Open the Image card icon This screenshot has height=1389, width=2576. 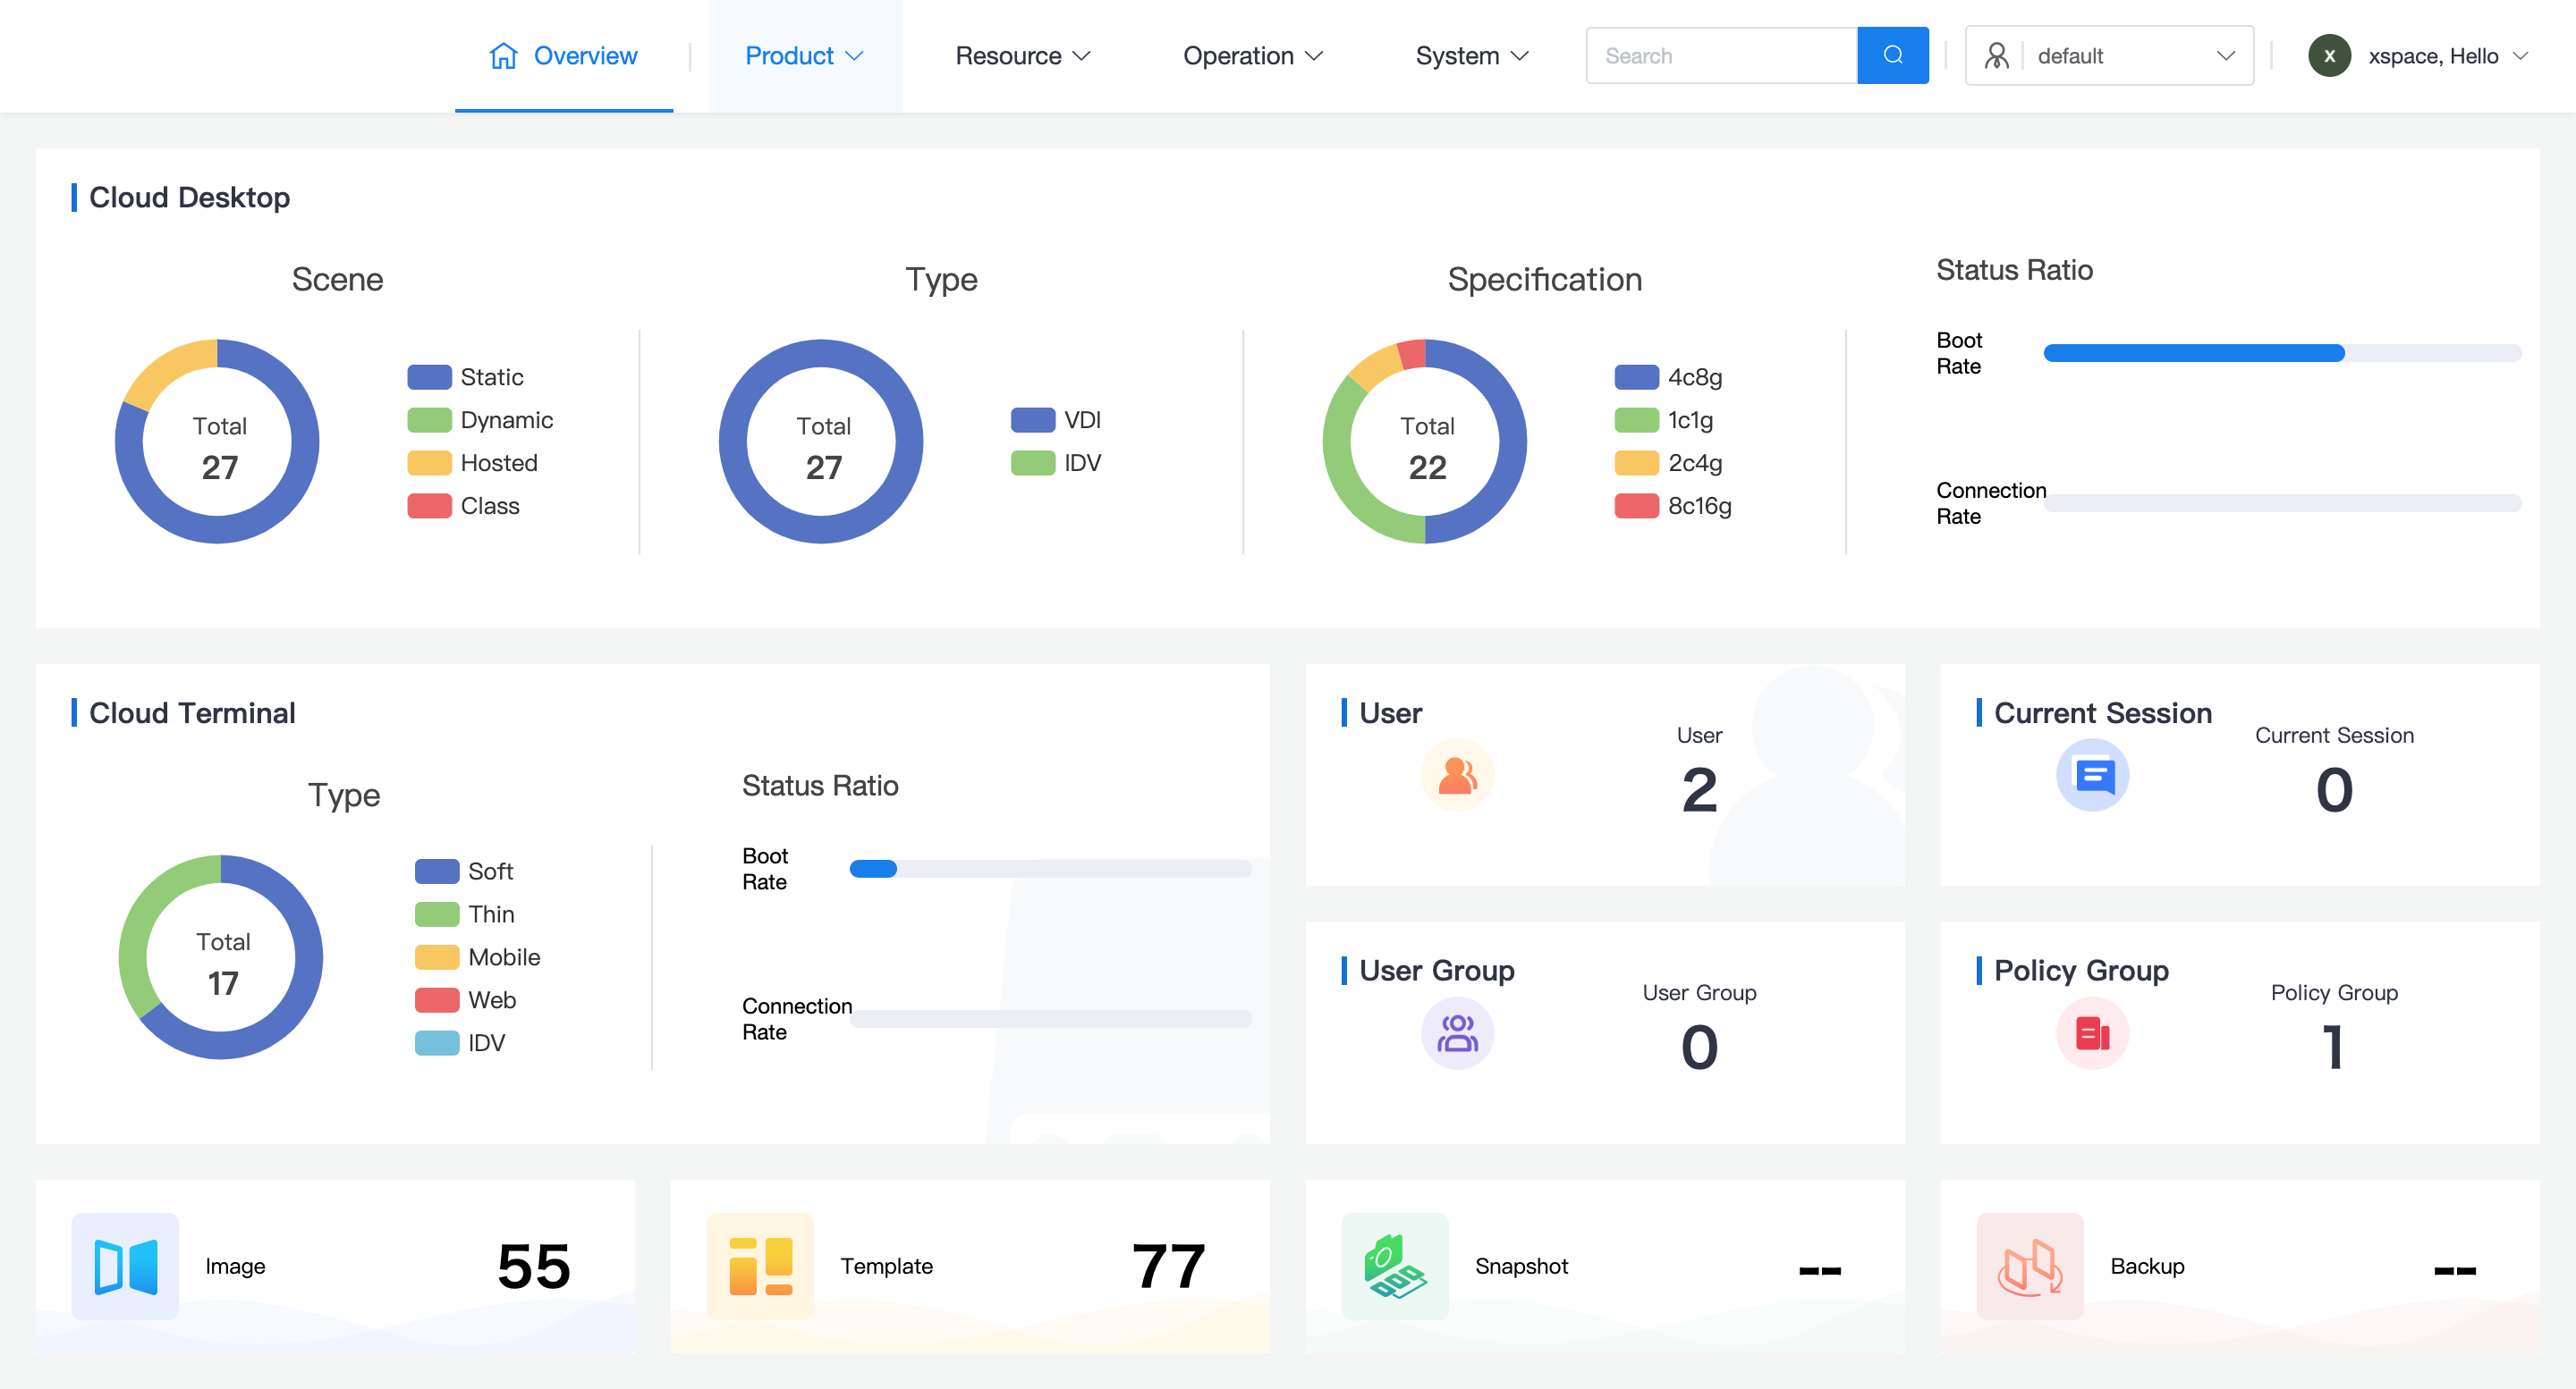tap(125, 1266)
